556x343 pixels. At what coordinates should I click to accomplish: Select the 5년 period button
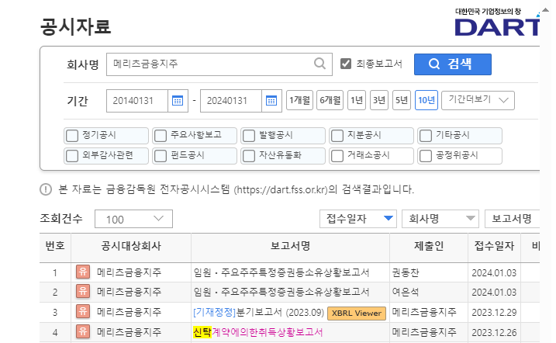(x=402, y=100)
